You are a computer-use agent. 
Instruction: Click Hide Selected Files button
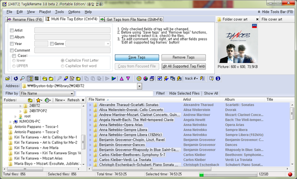pyautogui.click(x=184, y=93)
